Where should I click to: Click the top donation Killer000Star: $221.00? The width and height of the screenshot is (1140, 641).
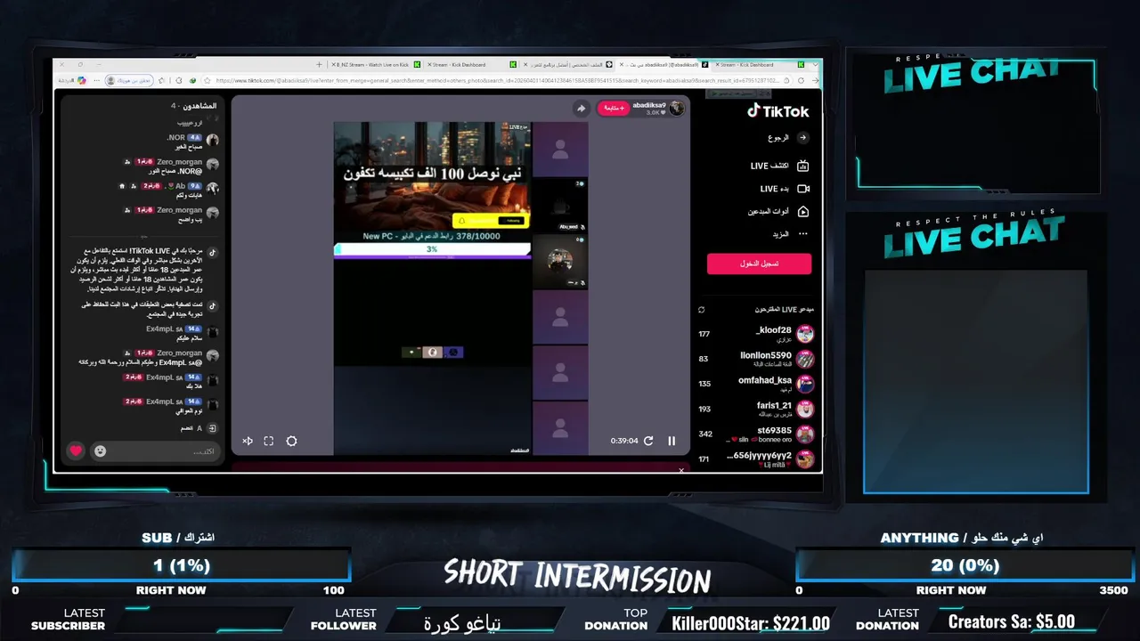751,623
